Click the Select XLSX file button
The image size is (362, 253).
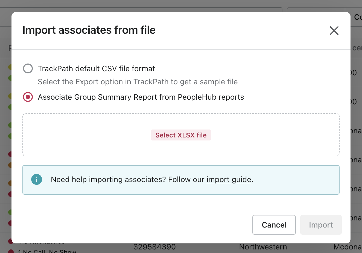pyautogui.click(x=181, y=135)
